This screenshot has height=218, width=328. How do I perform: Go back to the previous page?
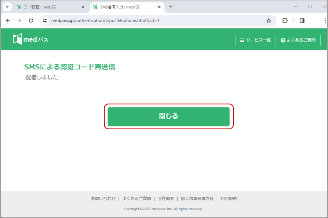[8, 20]
